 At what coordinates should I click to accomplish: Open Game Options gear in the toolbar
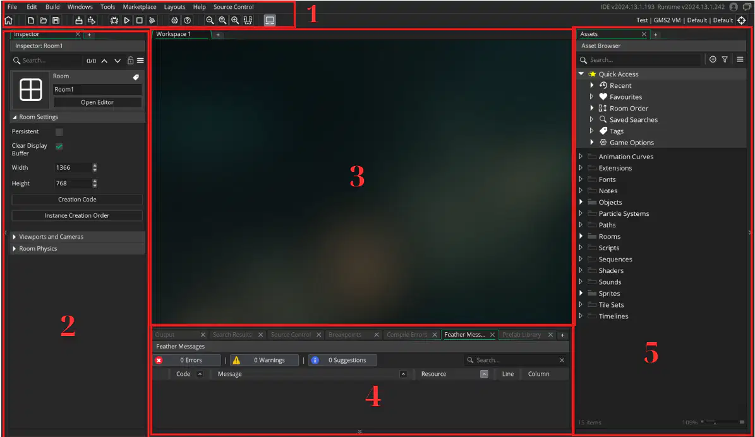175,20
